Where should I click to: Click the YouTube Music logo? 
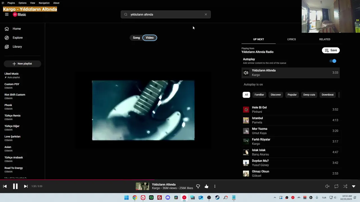pyautogui.click(x=19, y=15)
